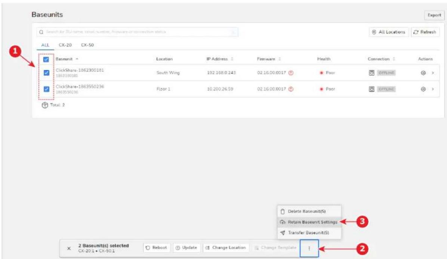Screen dimensions: 447x259
Task: Click the Floor 1 location cell
Action: (163, 89)
